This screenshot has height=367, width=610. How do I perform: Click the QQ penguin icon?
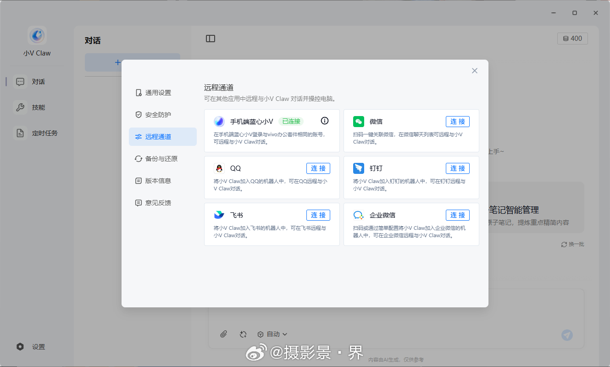pyautogui.click(x=219, y=168)
